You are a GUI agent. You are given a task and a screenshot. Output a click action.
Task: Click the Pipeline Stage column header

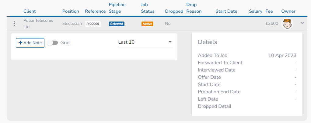(x=117, y=8)
